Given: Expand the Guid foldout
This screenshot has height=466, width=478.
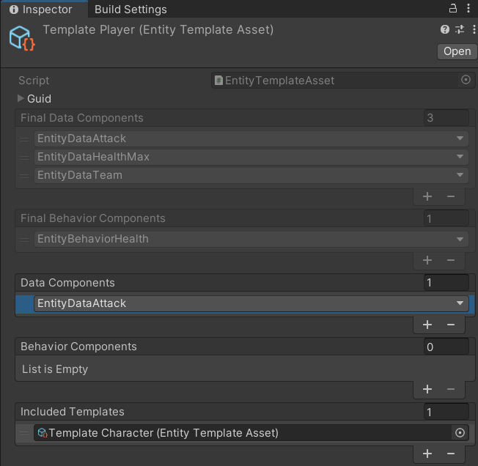Looking at the screenshot, I should click(21, 99).
